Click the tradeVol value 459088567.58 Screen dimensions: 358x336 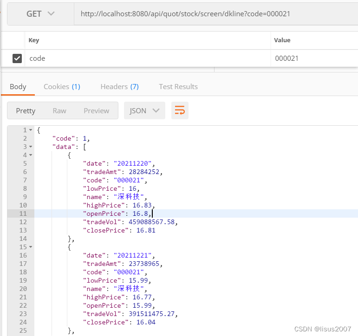coord(151,222)
